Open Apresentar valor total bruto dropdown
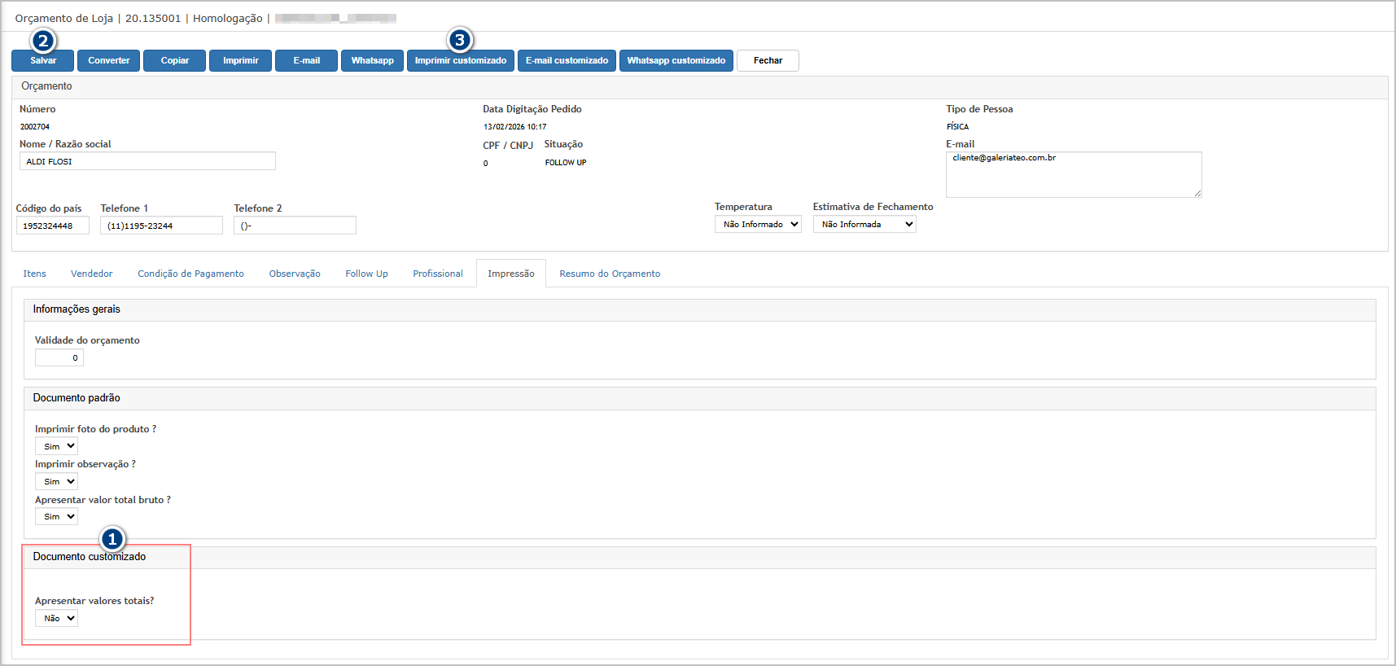This screenshot has height=666, width=1396. 56,517
